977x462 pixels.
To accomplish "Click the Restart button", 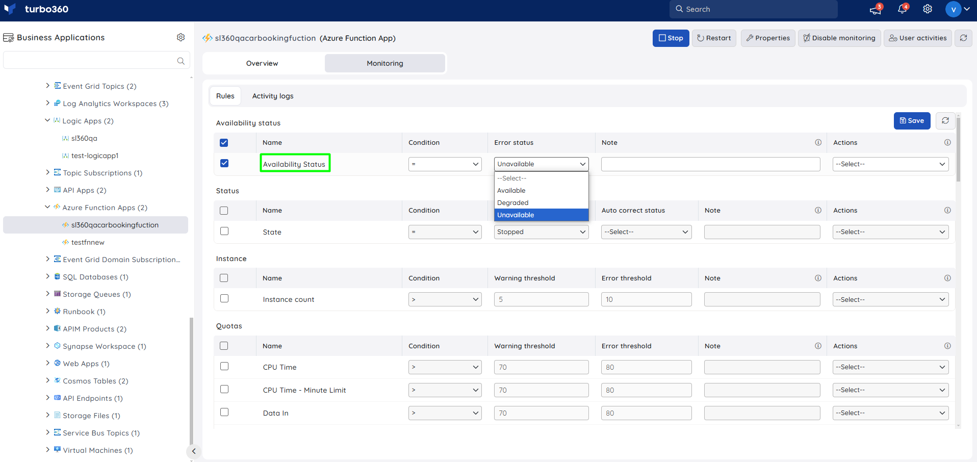I will pos(714,38).
